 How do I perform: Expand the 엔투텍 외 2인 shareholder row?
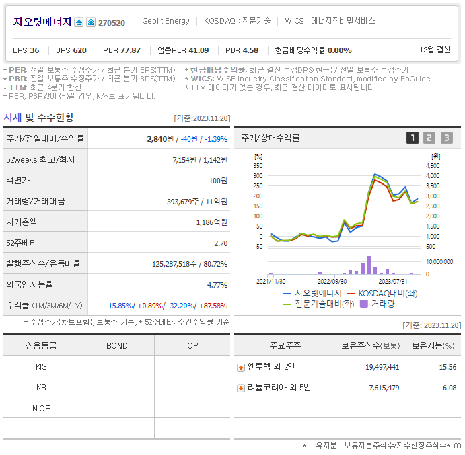pos(241,368)
